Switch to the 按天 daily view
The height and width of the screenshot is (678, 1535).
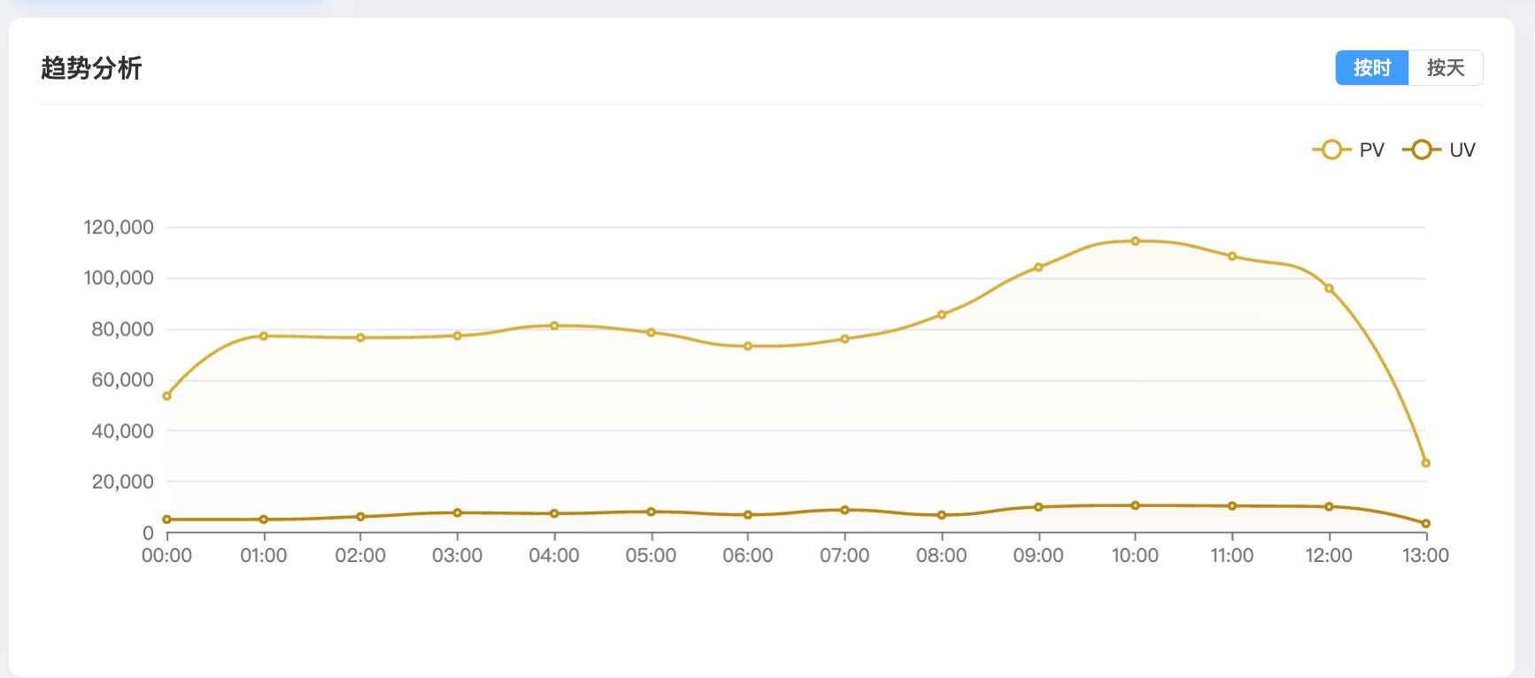click(1445, 68)
